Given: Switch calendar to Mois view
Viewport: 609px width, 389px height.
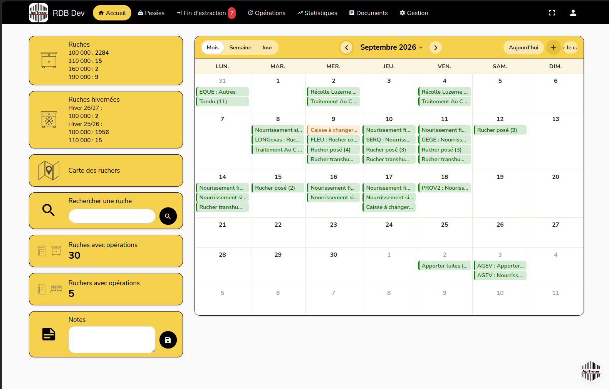Looking at the screenshot, I should [213, 47].
